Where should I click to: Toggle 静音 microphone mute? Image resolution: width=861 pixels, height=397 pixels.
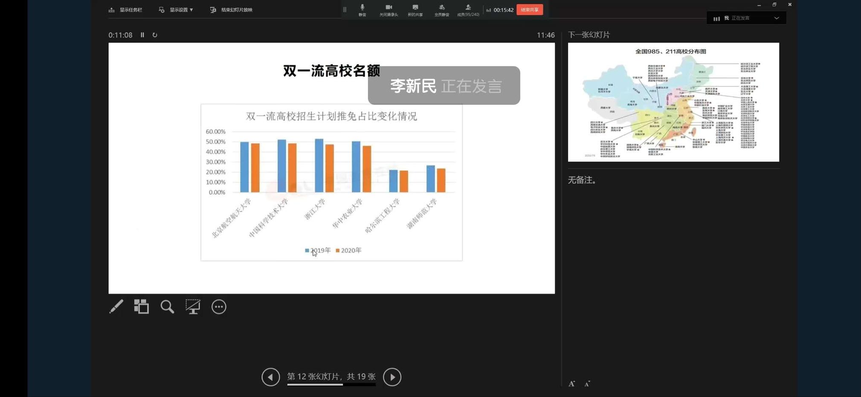(362, 10)
